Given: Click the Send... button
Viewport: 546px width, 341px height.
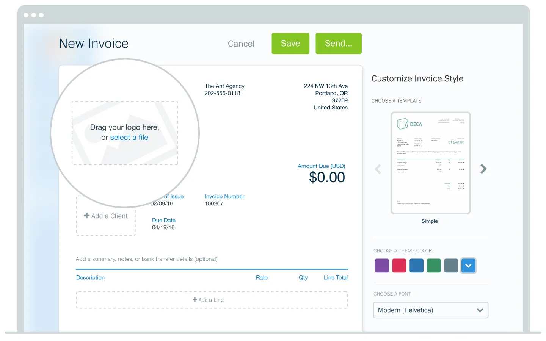Looking at the screenshot, I should click(x=338, y=44).
